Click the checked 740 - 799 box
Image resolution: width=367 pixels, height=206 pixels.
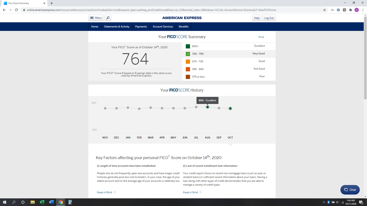188,54
